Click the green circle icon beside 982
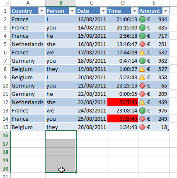This screenshot has width=177, height=178. coord(142,61)
